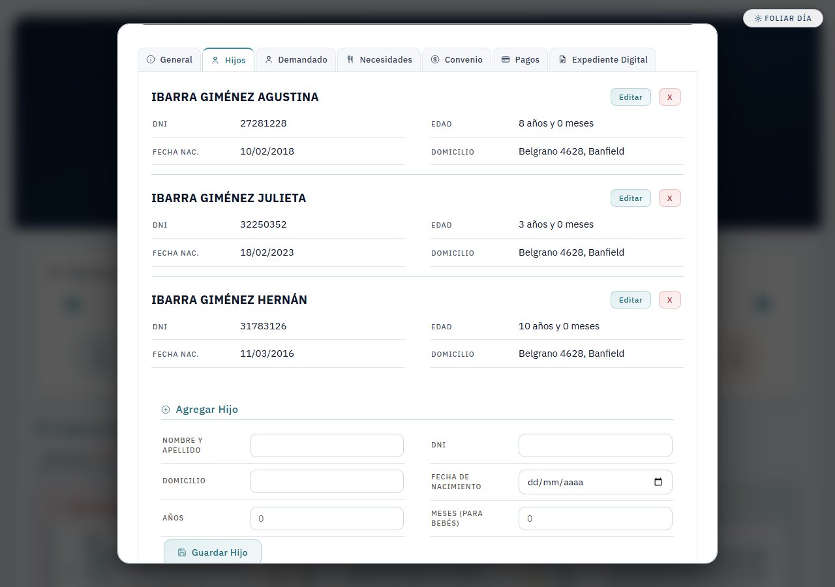This screenshot has width=835, height=587.
Task: Click the sun icon in Foliar Día
Action: [758, 18]
